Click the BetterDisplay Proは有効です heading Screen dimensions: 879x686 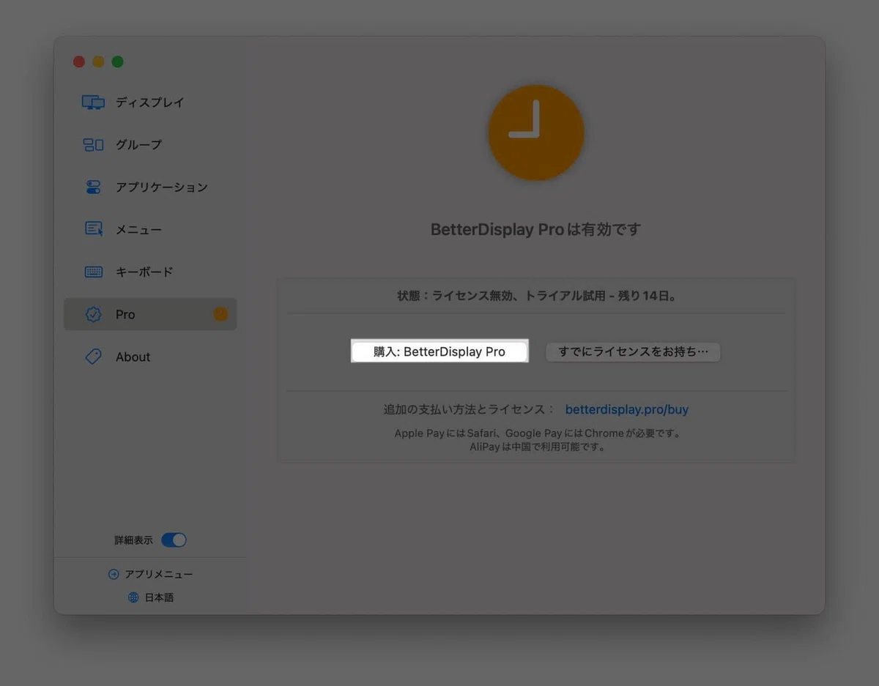coord(536,229)
